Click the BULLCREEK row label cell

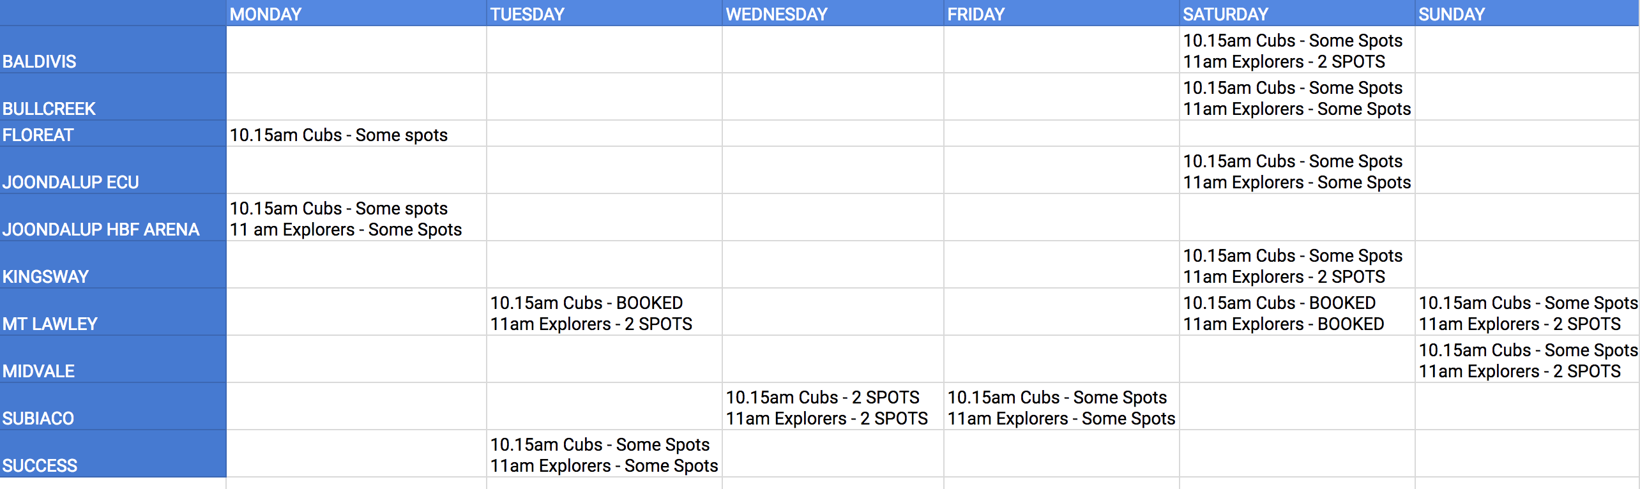[x=113, y=97]
